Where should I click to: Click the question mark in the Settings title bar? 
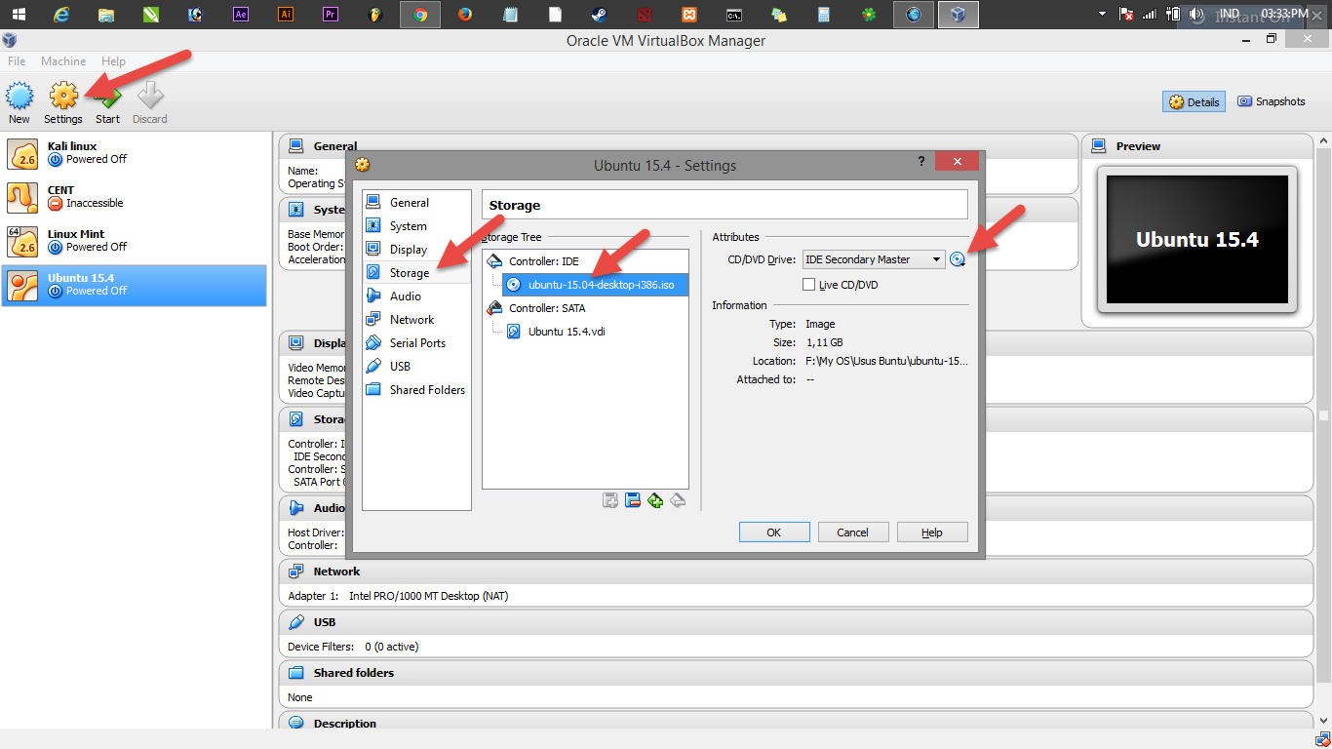click(921, 161)
